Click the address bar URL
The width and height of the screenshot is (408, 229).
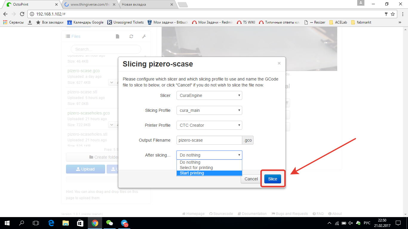click(51, 14)
